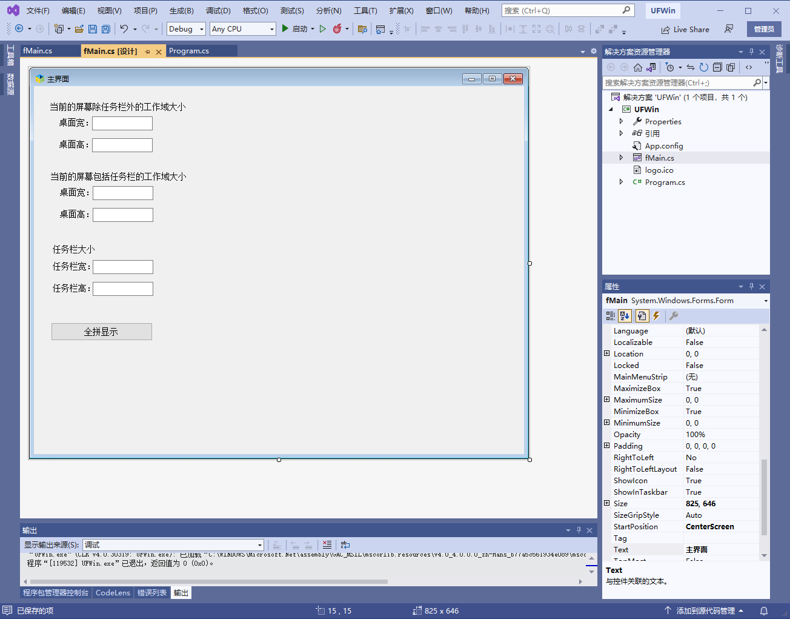Click the Hot Reload flame icon
This screenshot has height=619, width=790.
[x=337, y=28]
